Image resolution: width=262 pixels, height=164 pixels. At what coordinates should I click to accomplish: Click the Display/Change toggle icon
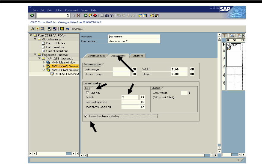pos(32,29)
